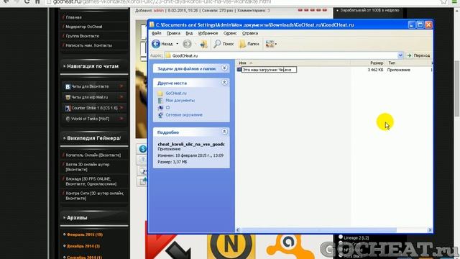Open the Справка menu in Explorer
460x259 pixels.
[x=250, y=33]
